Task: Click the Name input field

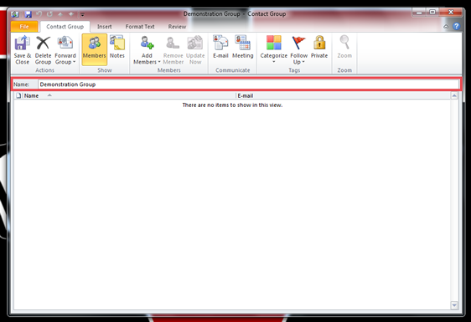Action: [248, 84]
